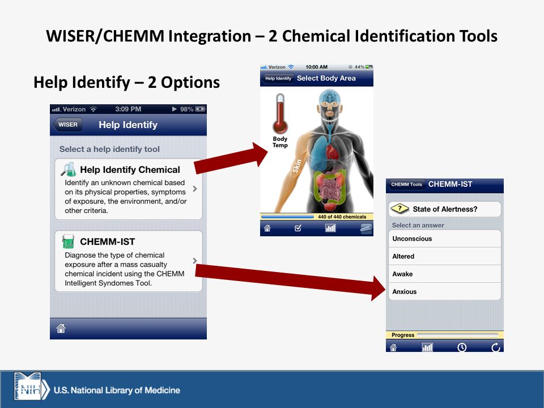Tap the restart refresh icon
The image size is (544, 408).
pyautogui.click(x=496, y=347)
